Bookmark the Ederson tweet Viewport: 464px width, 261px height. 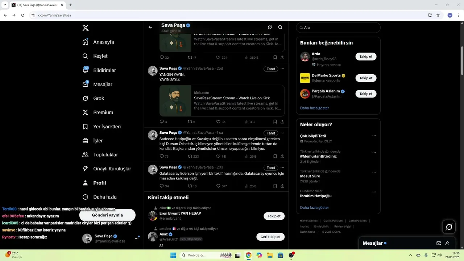point(275,186)
